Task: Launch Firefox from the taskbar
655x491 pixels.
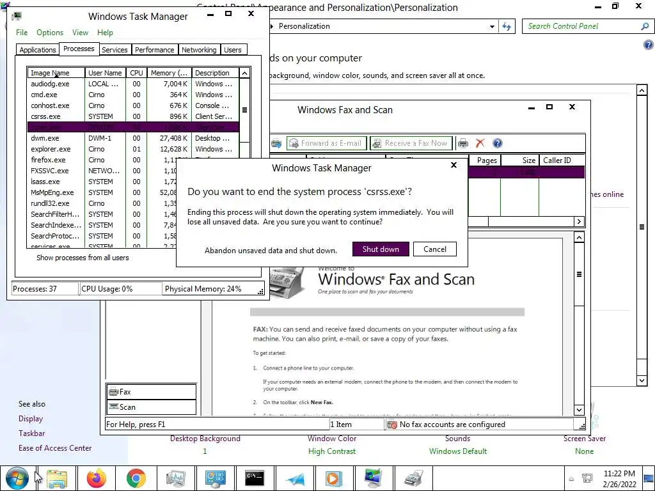Action: coord(97,478)
